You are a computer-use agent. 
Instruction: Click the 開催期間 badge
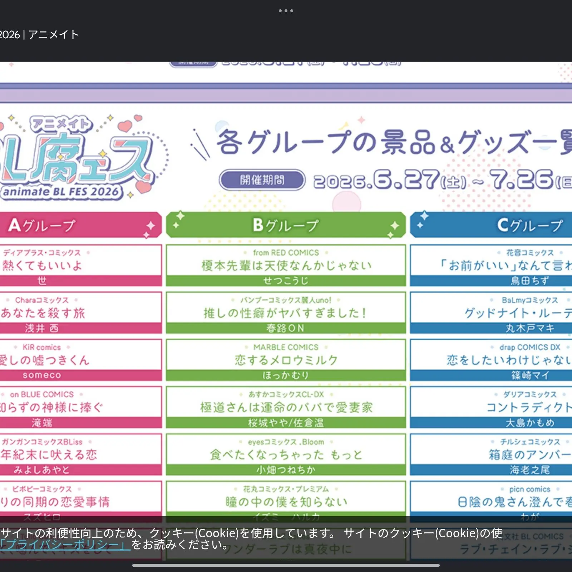coord(262,180)
